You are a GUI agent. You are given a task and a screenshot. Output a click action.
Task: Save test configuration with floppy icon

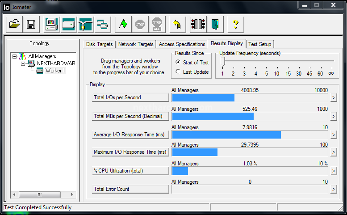(x=31, y=24)
